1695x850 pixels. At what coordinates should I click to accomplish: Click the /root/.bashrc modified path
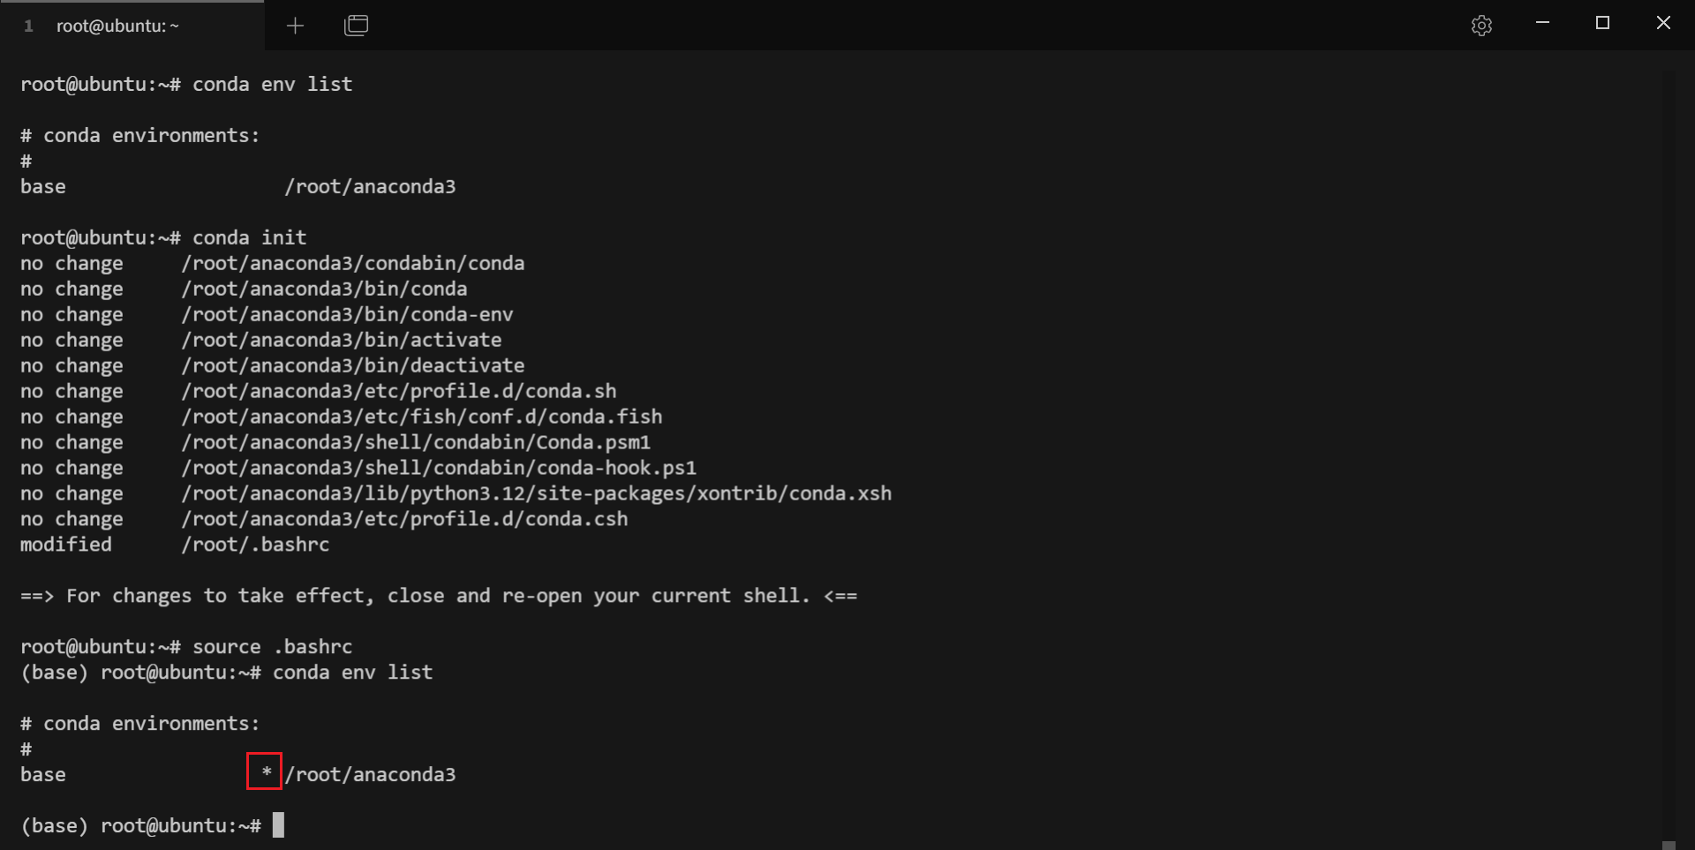coord(255,545)
